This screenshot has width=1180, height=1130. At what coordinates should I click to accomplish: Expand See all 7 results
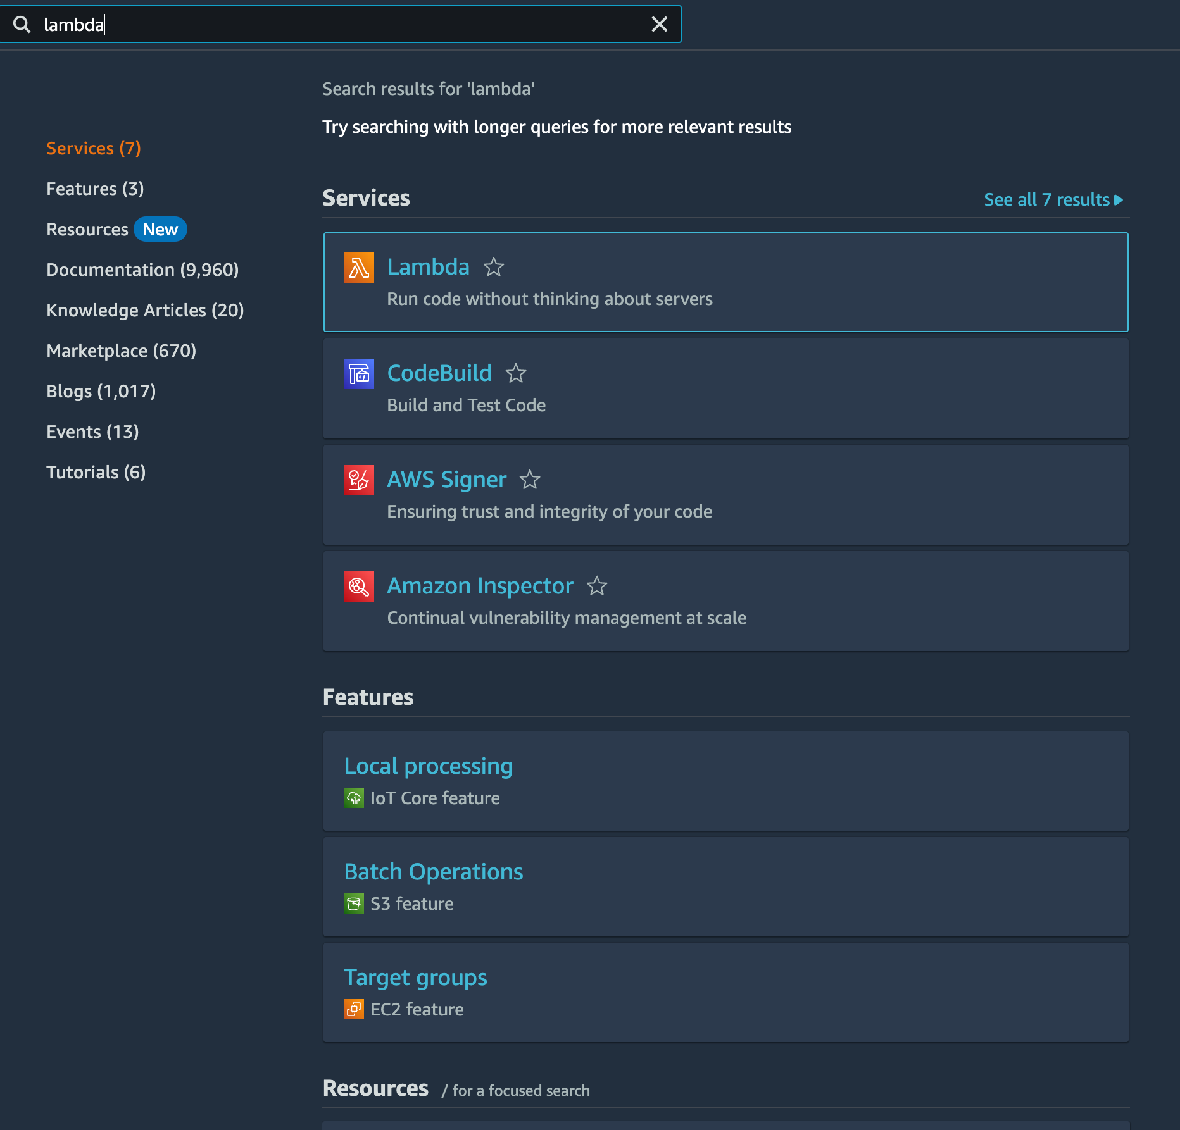(x=1054, y=200)
